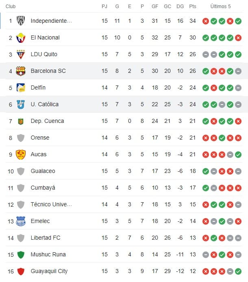The image size is (248, 282).
Task: Click the Emelec club crest icon
Action: [x=20, y=221]
